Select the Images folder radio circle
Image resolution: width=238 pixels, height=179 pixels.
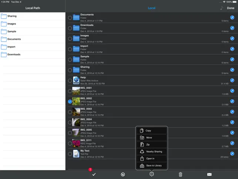70,39
